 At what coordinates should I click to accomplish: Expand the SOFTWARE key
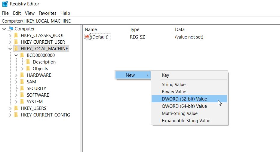[x=16, y=95]
